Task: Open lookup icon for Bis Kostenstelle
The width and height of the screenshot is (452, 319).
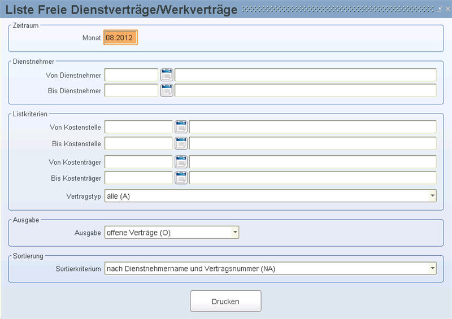Action: click(x=181, y=143)
